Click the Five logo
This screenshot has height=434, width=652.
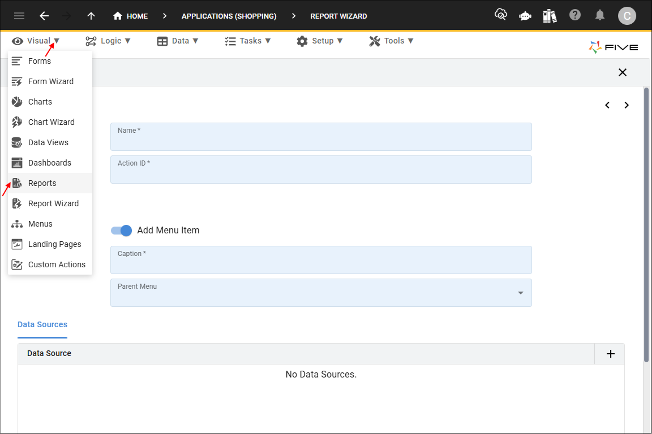[614, 47]
